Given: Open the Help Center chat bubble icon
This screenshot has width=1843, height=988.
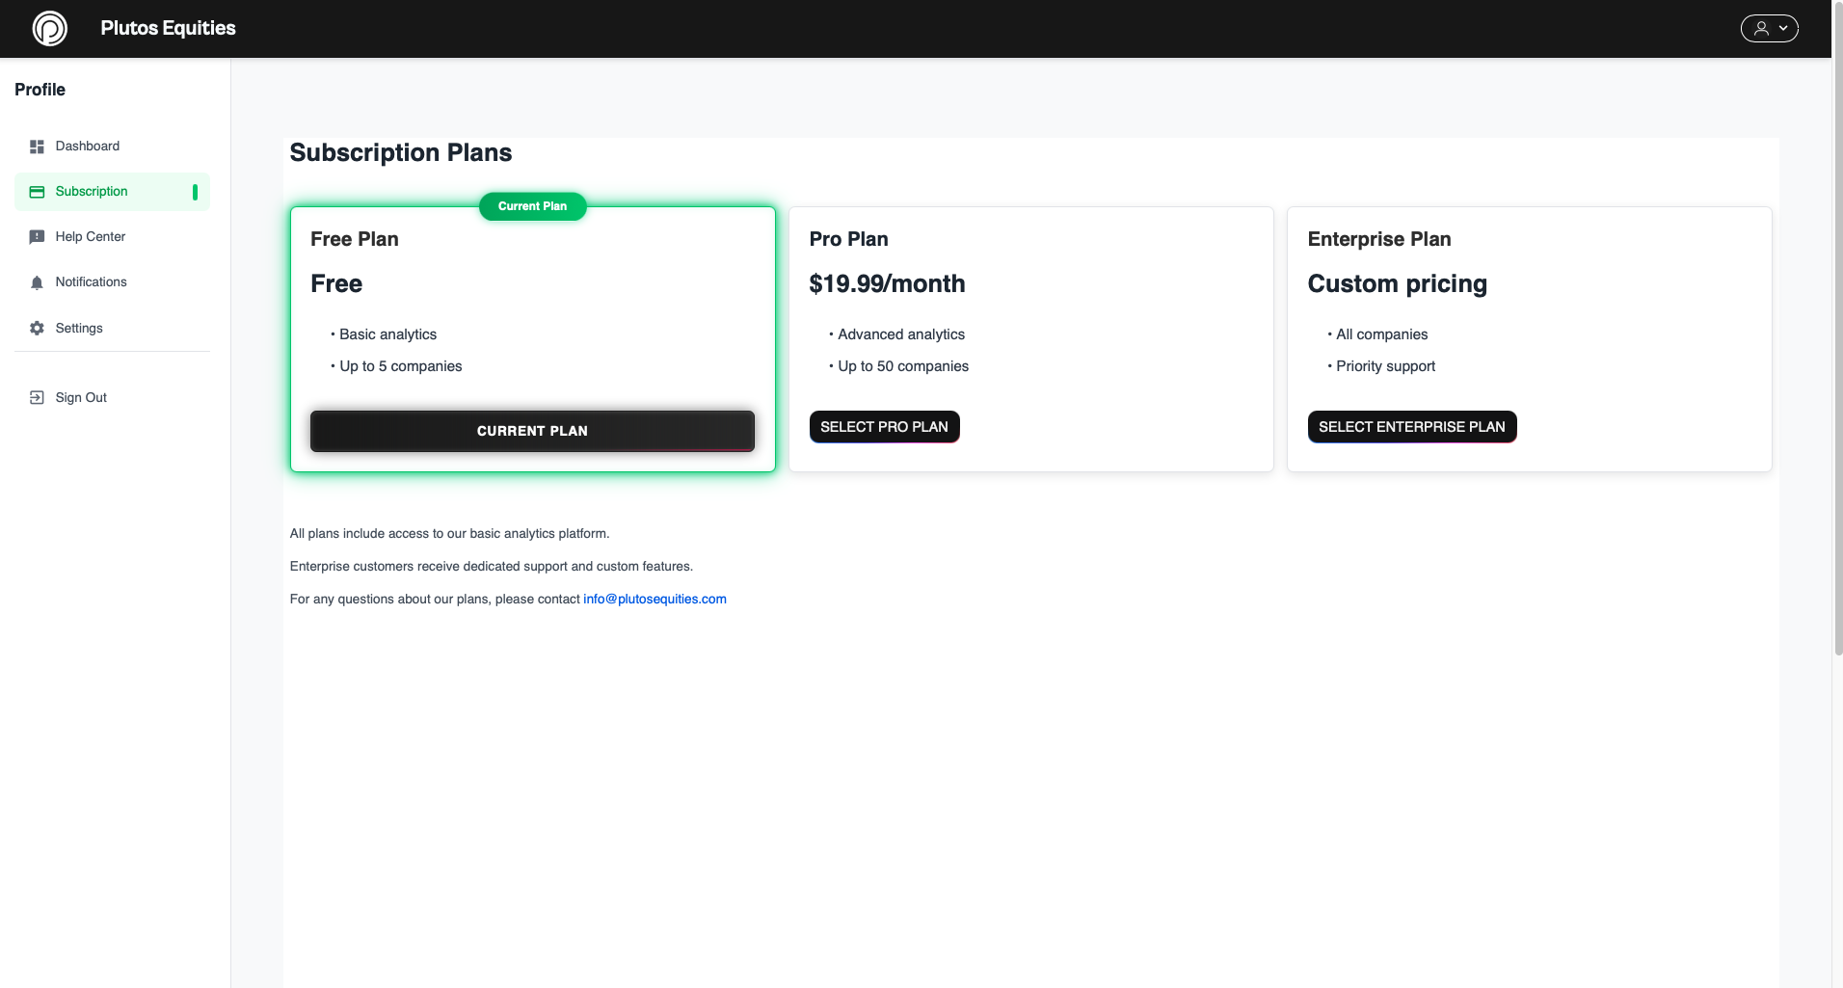Looking at the screenshot, I should point(37,236).
